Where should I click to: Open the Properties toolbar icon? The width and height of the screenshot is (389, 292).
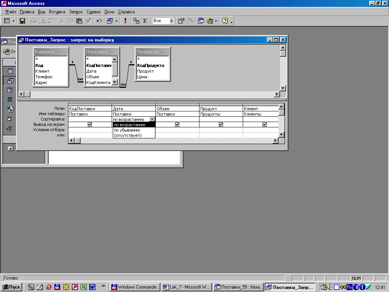pos(181,21)
